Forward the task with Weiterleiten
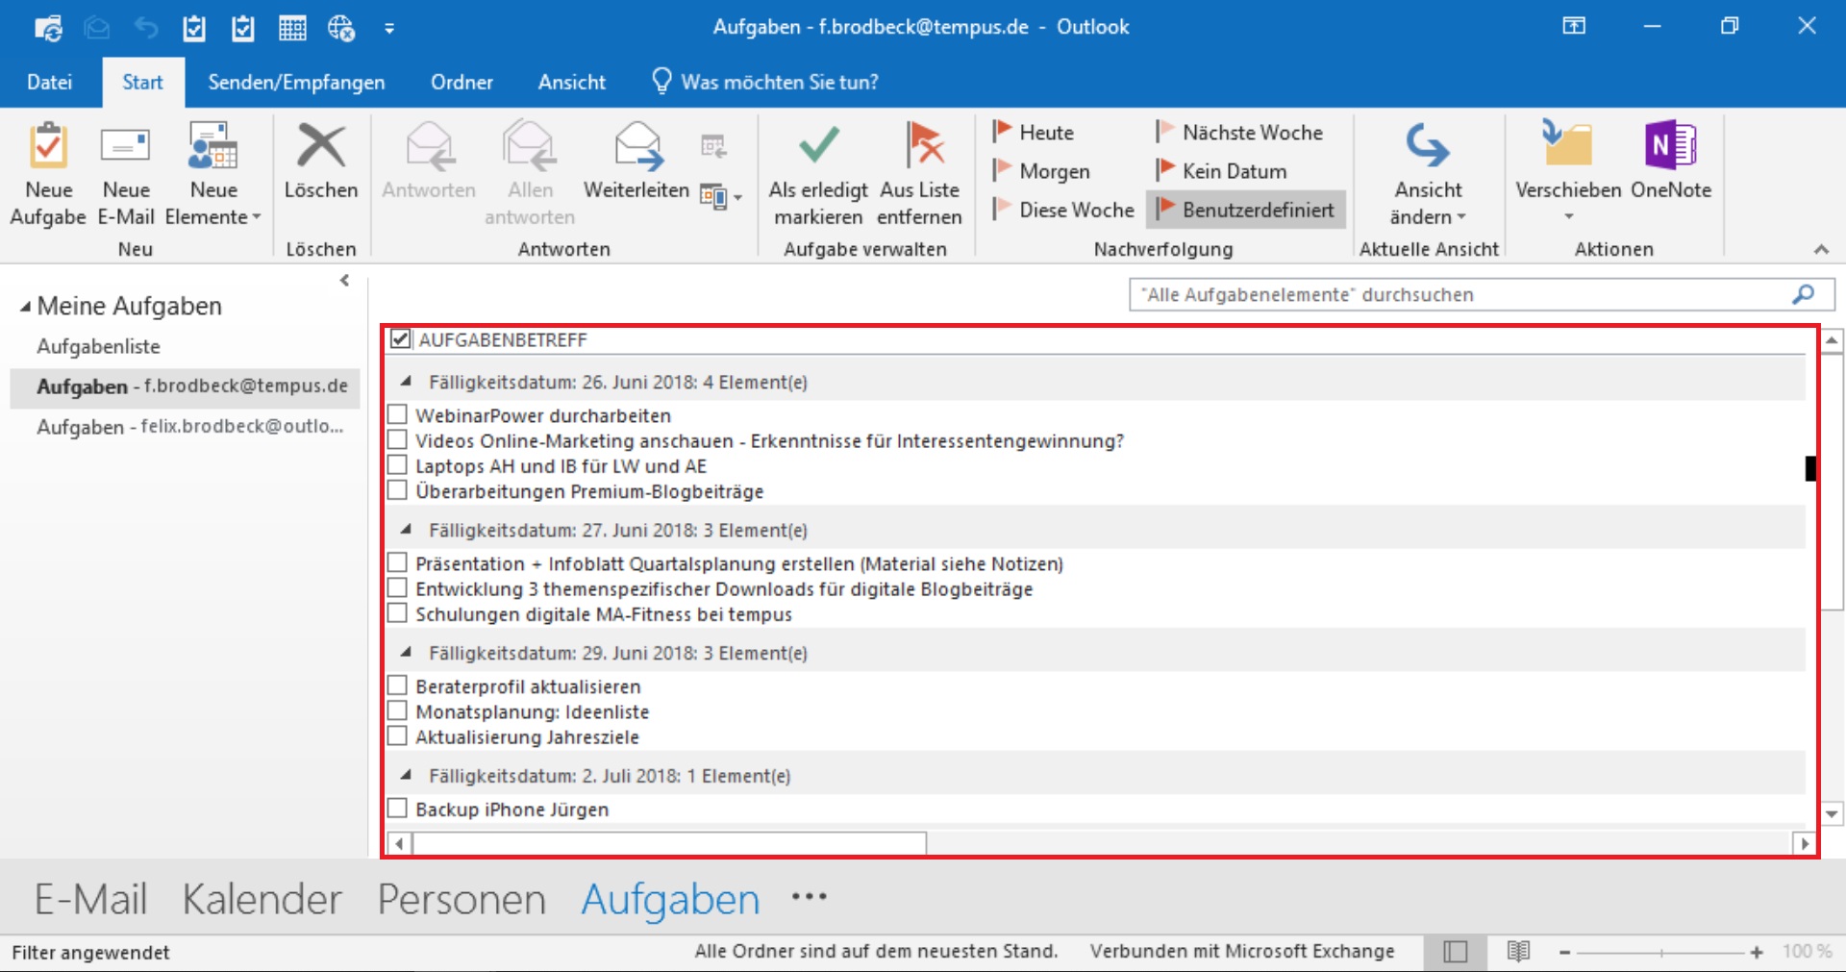Viewport: 1846px width, 972px height. tap(636, 162)
